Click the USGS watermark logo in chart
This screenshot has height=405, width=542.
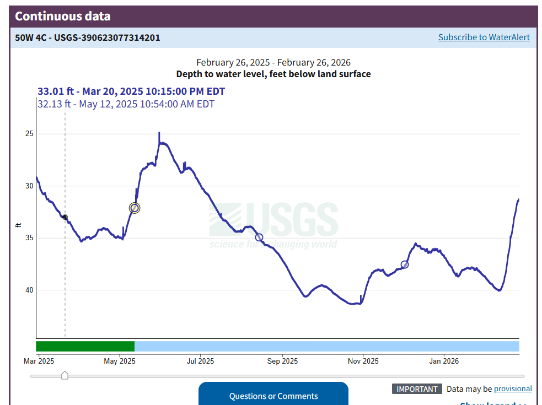coord(273,225)
